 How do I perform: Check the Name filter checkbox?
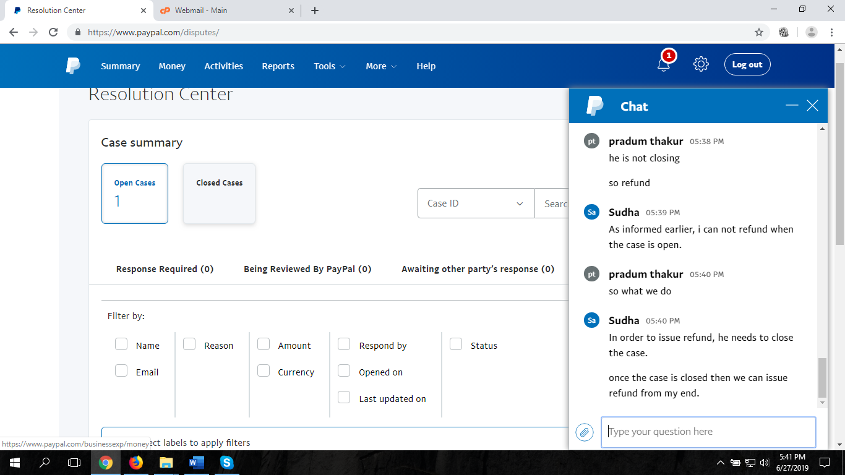tap(121, 344)
